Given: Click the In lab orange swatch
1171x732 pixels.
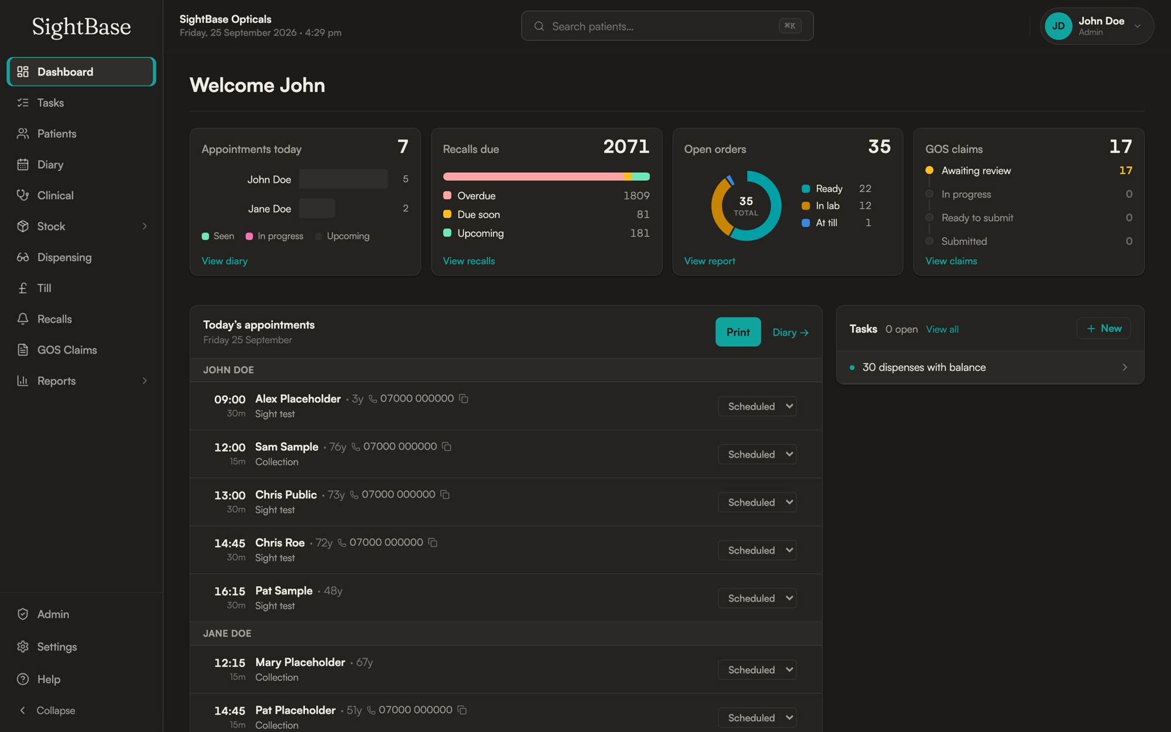Looking at the screenshot, I should tap(806, 206).
